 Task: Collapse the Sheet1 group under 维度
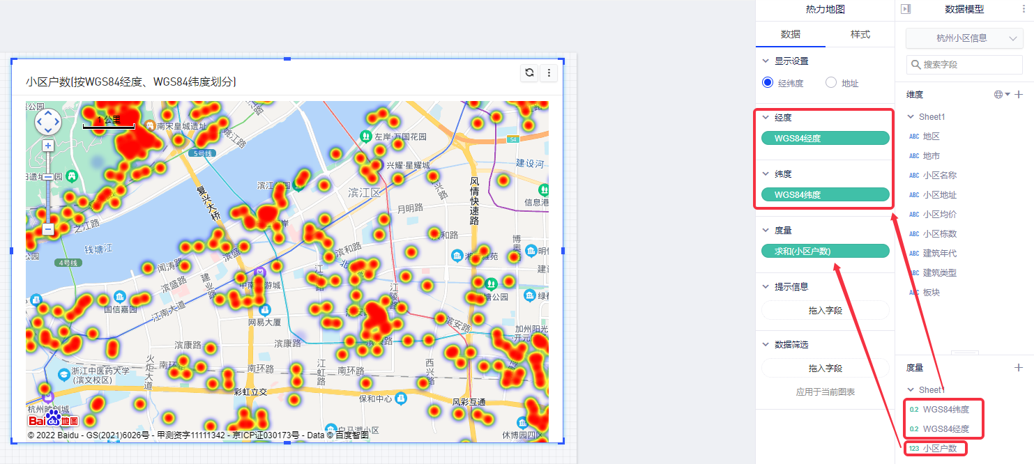(911, 116)
